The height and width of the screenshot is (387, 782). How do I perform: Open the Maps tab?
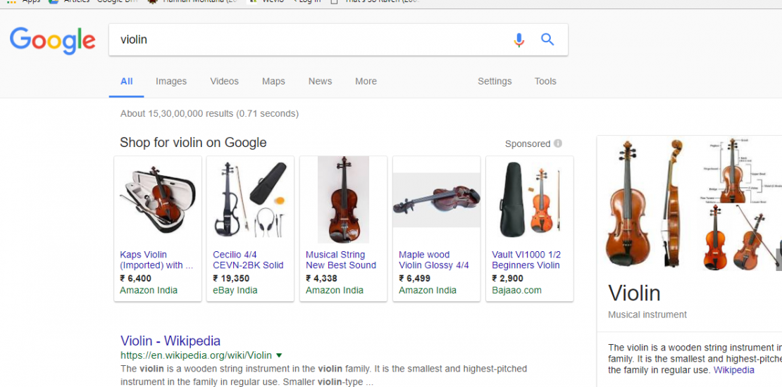point(273,82)
